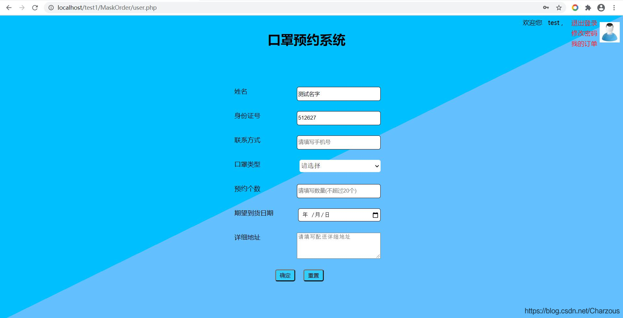Click the address bar URL
The image size is (623, 318).
107,8
